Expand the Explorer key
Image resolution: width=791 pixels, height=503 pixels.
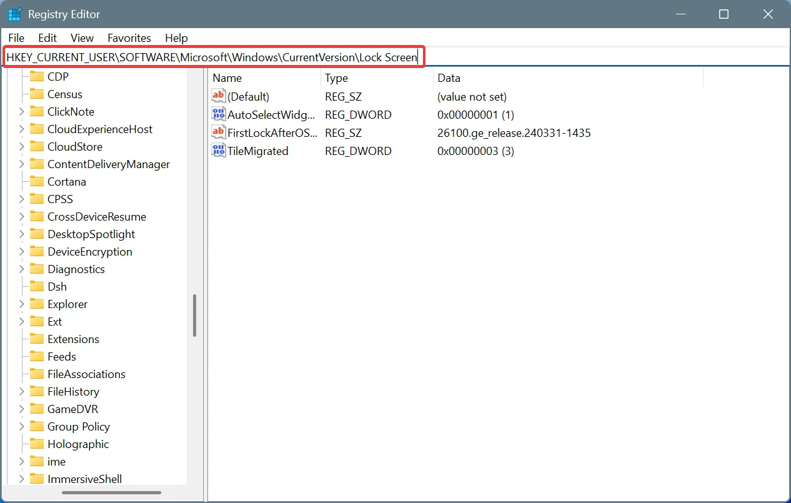(22, 304)
